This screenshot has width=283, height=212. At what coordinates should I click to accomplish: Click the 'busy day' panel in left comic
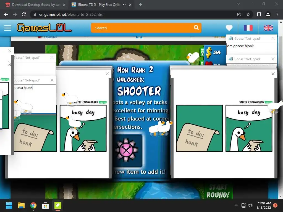(83, 128)
